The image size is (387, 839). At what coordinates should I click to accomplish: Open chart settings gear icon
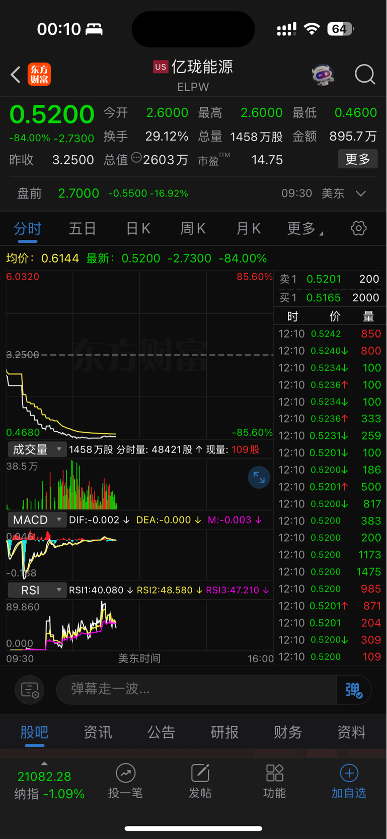click(x=358, y=228)
